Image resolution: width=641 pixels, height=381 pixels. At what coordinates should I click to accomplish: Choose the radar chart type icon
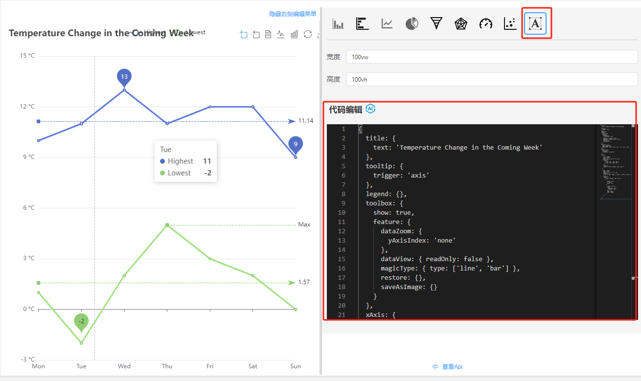461,23
